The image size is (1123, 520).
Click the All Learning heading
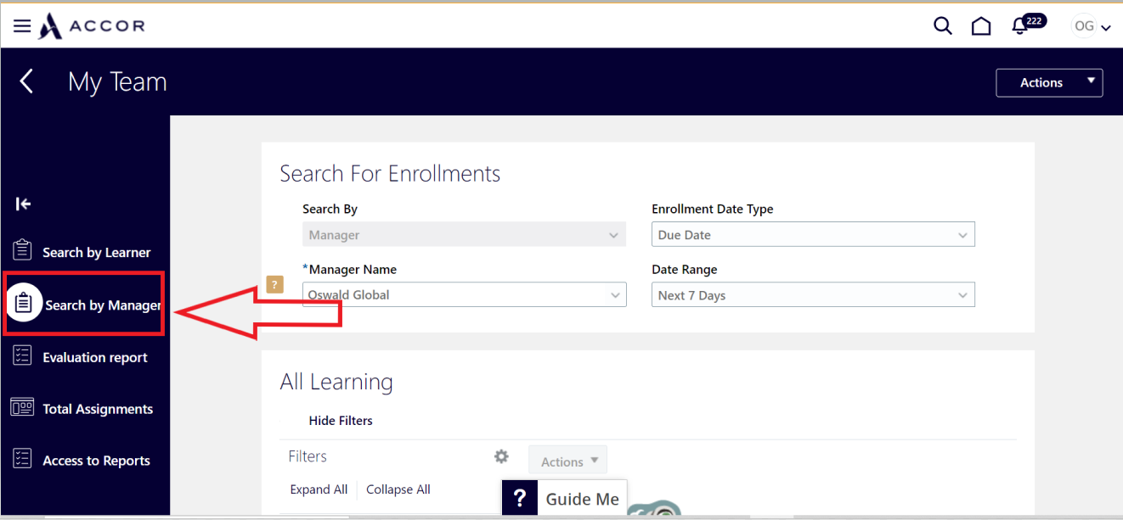336,382
